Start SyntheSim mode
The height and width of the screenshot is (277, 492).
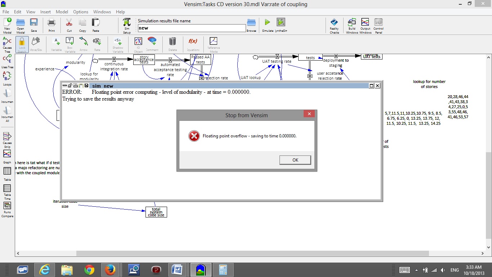click(x=281, y=25)
